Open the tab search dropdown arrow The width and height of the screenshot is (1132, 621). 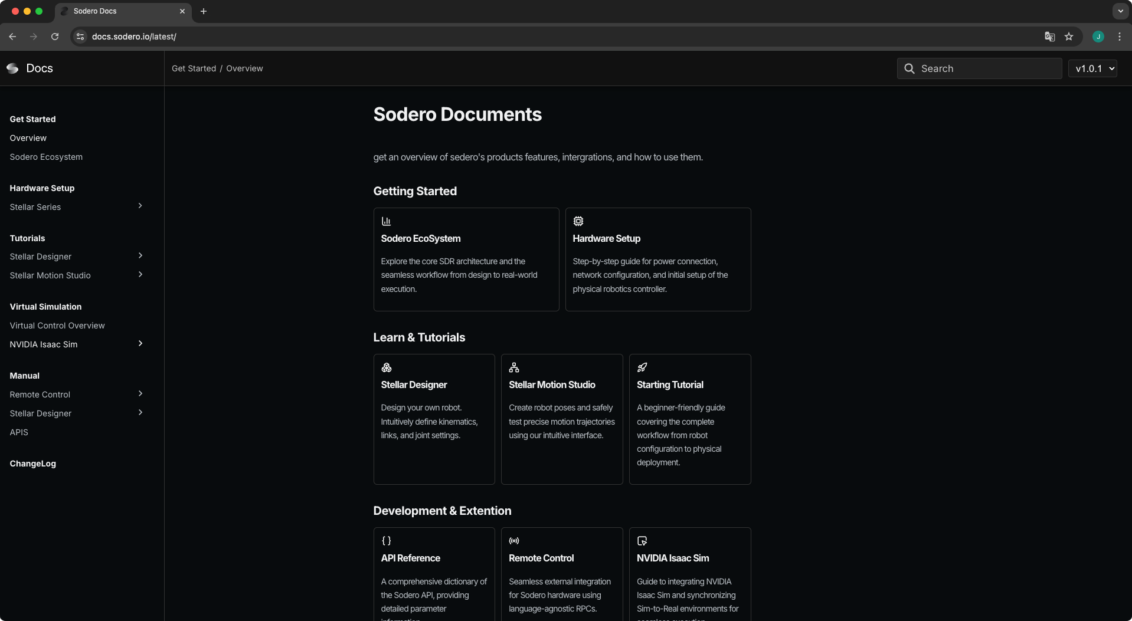point(1120,11)
